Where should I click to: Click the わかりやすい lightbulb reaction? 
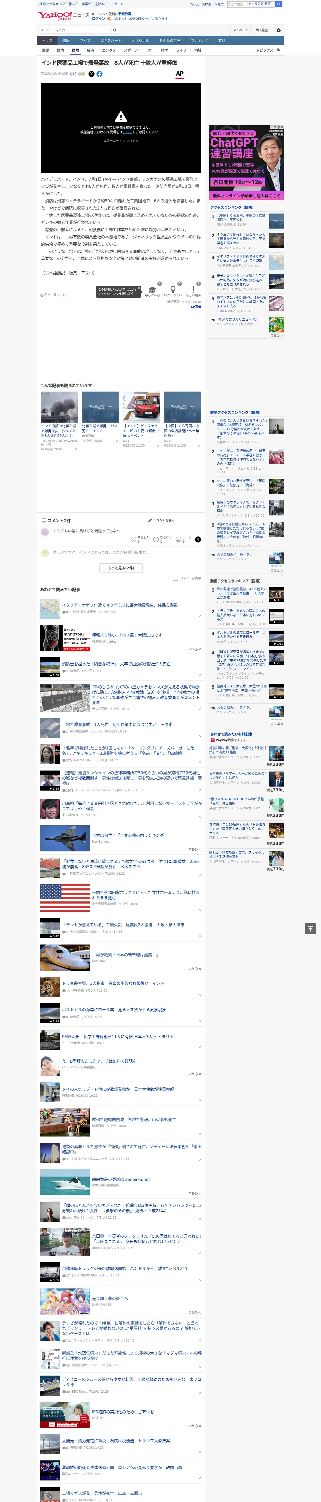[172, 290]
